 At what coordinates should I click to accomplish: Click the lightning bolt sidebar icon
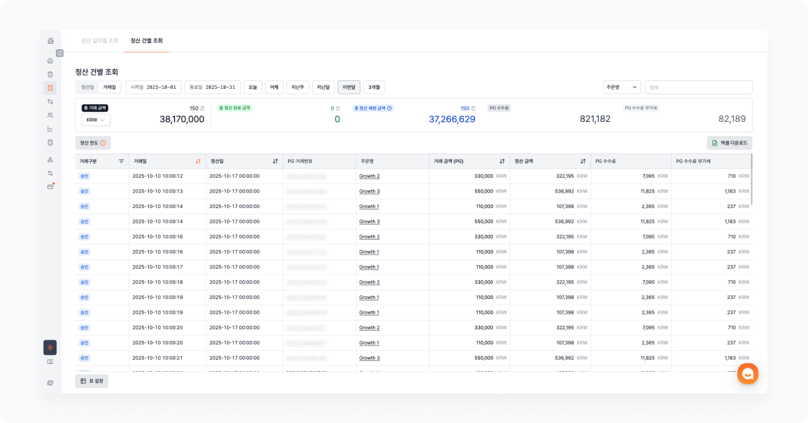[x=50, y=348]
